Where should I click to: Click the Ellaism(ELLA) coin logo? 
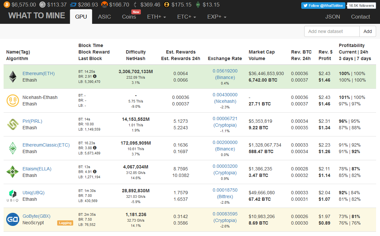(13, 172)
